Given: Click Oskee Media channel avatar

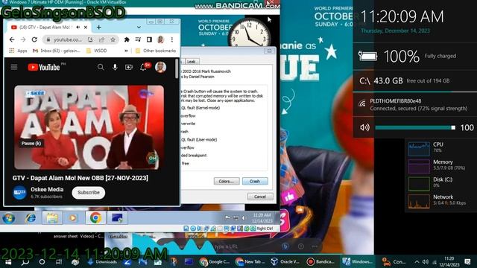Looking at the screenshot, I should (20, 193).
